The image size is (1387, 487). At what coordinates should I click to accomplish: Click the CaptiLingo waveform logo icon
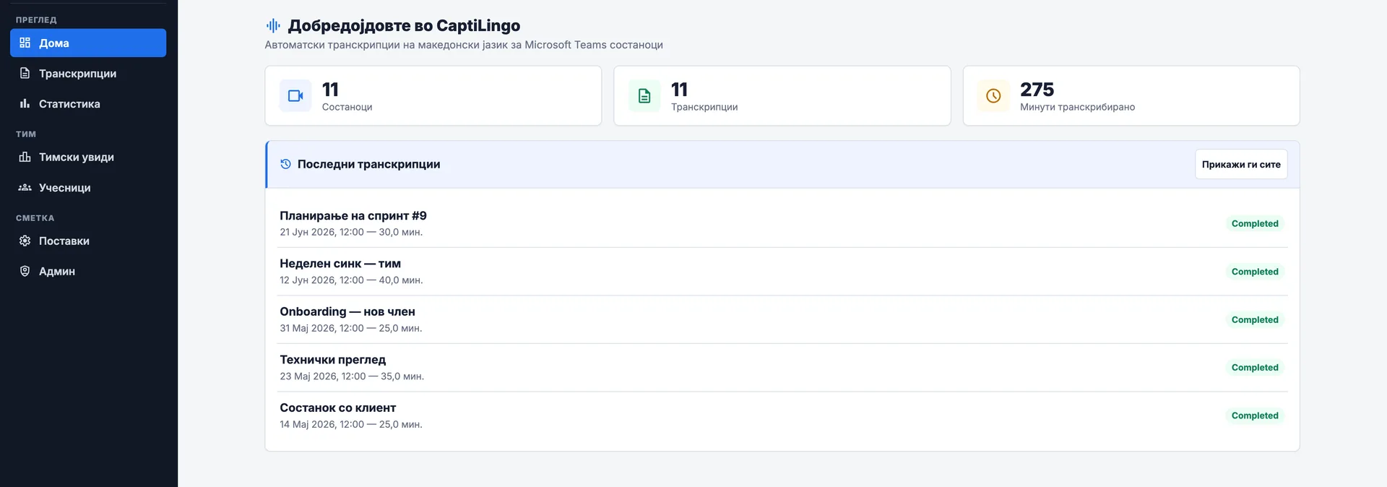coord(273,26)
